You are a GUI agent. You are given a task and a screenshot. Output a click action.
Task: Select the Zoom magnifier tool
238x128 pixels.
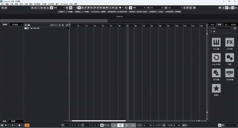[101, 8]
